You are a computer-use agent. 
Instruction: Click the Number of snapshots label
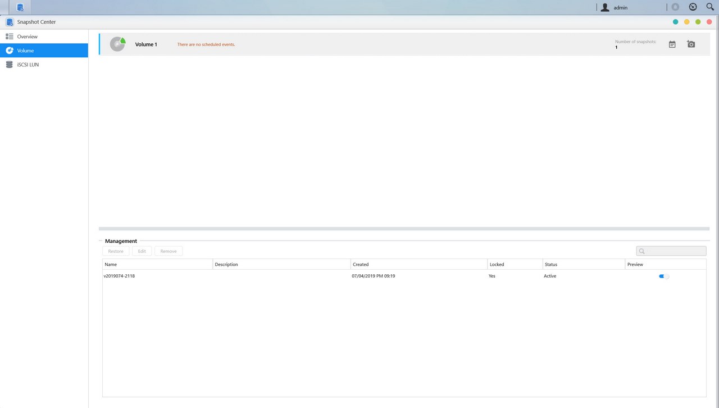[635, 42]
